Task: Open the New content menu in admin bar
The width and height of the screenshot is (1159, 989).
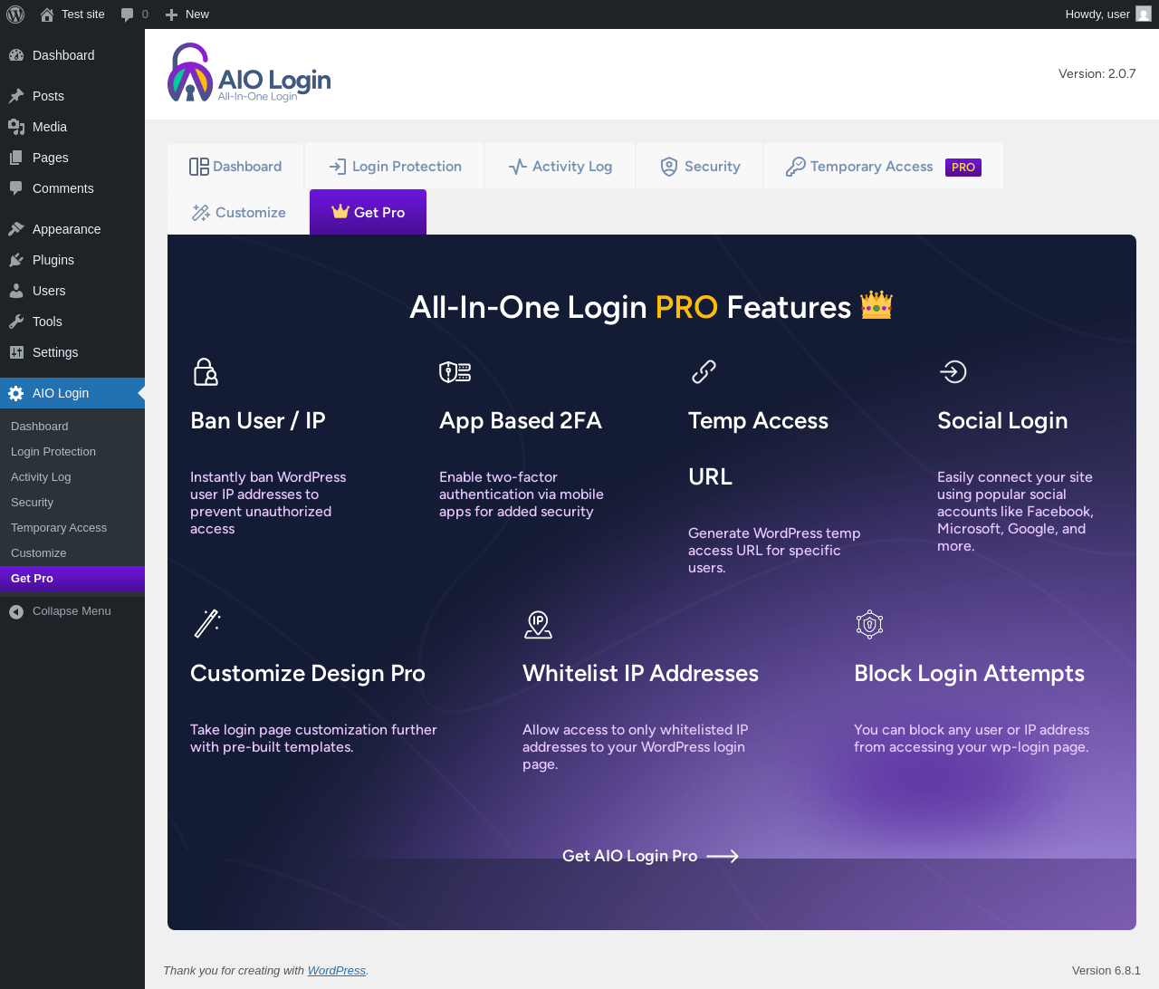Action: pyautogui.click(x=187, y=14)
